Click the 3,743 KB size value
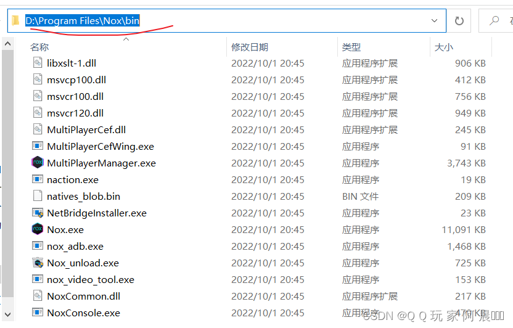Screen dimensions: 513x328 coord(466,163)
